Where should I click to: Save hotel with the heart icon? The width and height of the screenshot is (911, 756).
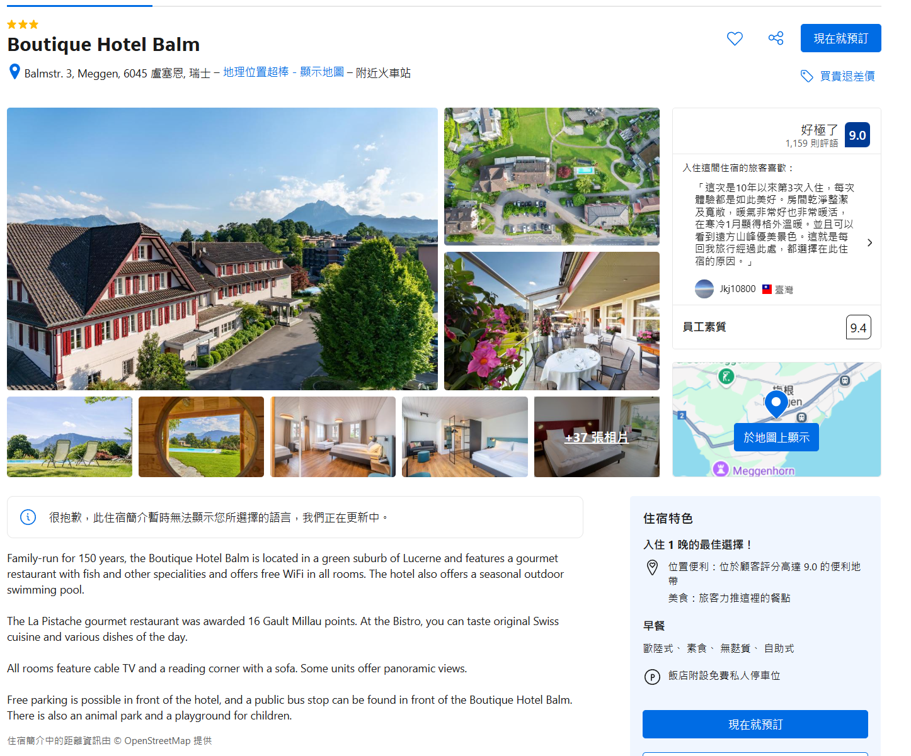click(x=735, y=38)
